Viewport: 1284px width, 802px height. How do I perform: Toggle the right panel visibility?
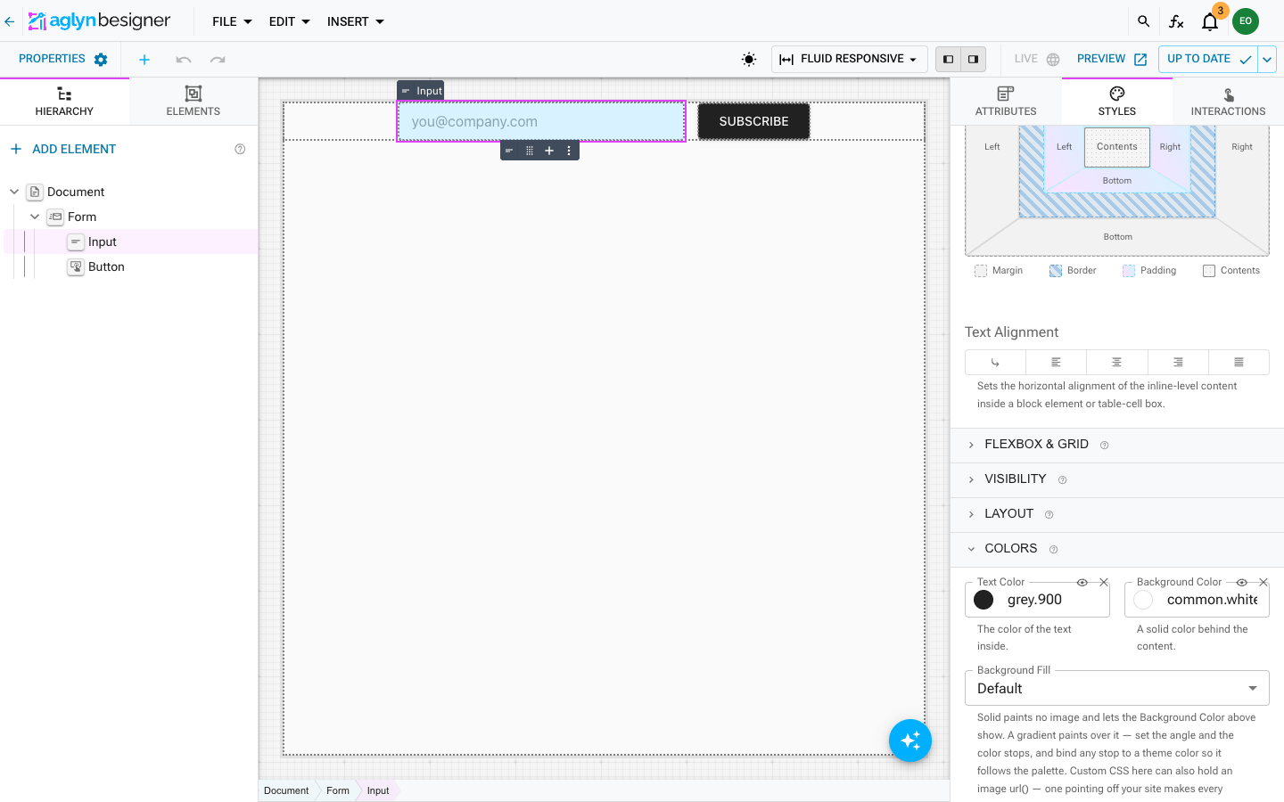click(x=974, y=60)
